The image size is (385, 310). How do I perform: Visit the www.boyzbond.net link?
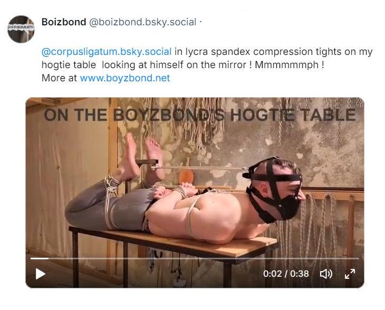pos(125,78)
